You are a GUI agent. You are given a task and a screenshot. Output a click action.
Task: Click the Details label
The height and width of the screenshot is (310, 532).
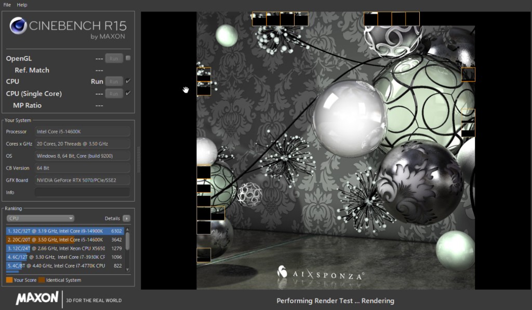point(112,218)
